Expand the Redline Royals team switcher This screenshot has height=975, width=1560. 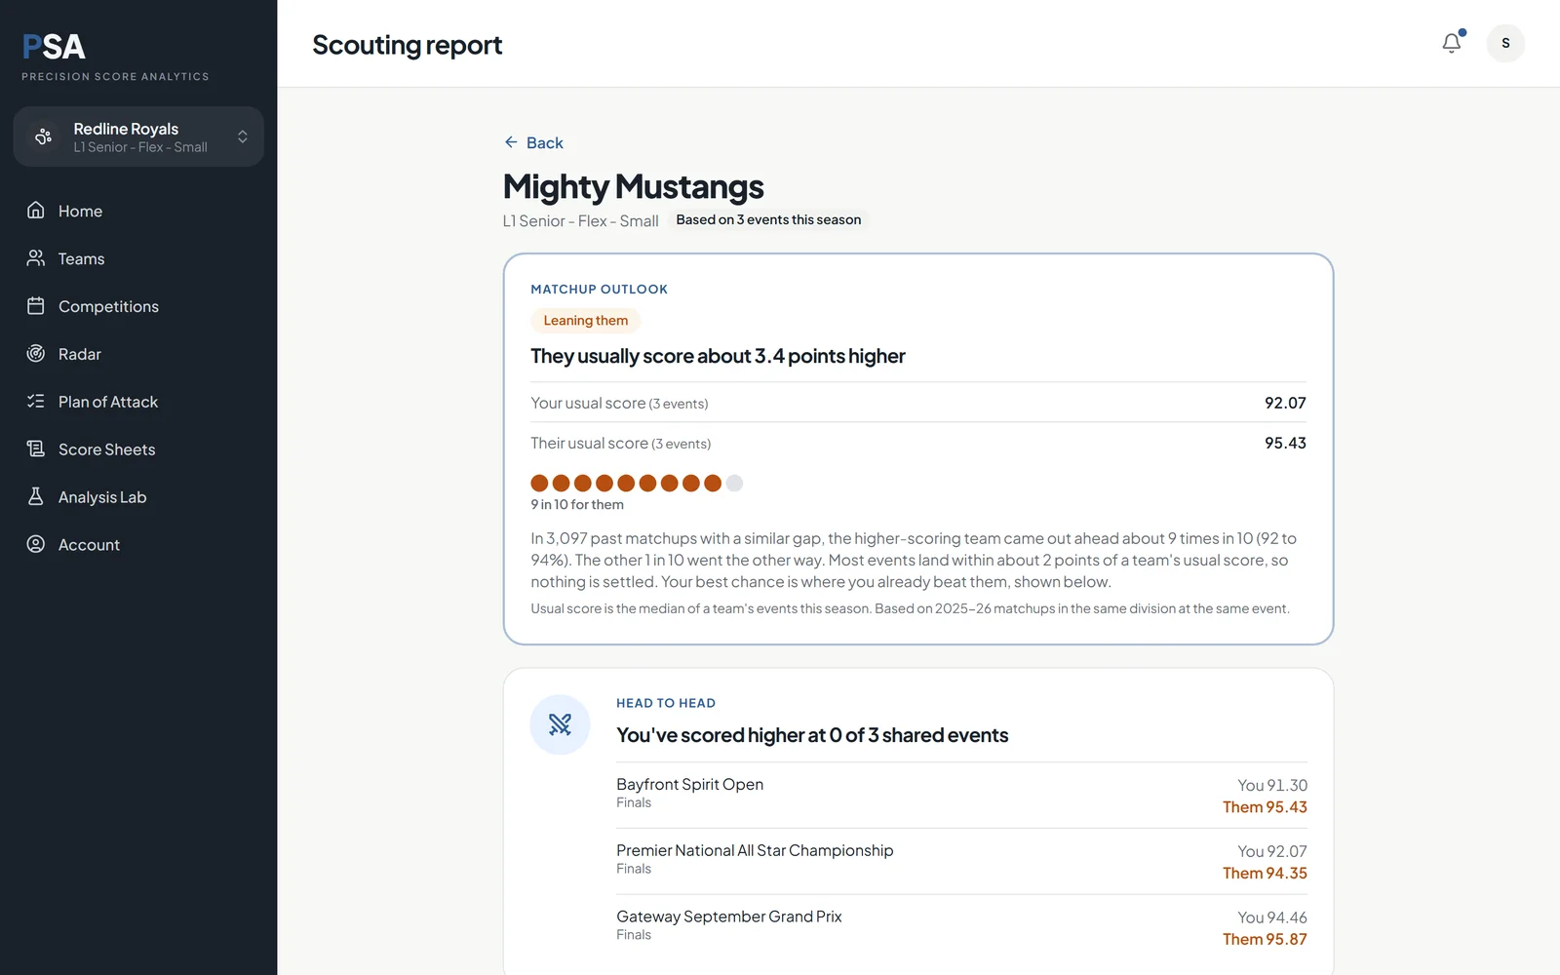pyautogui.click(x=138, y=136)
